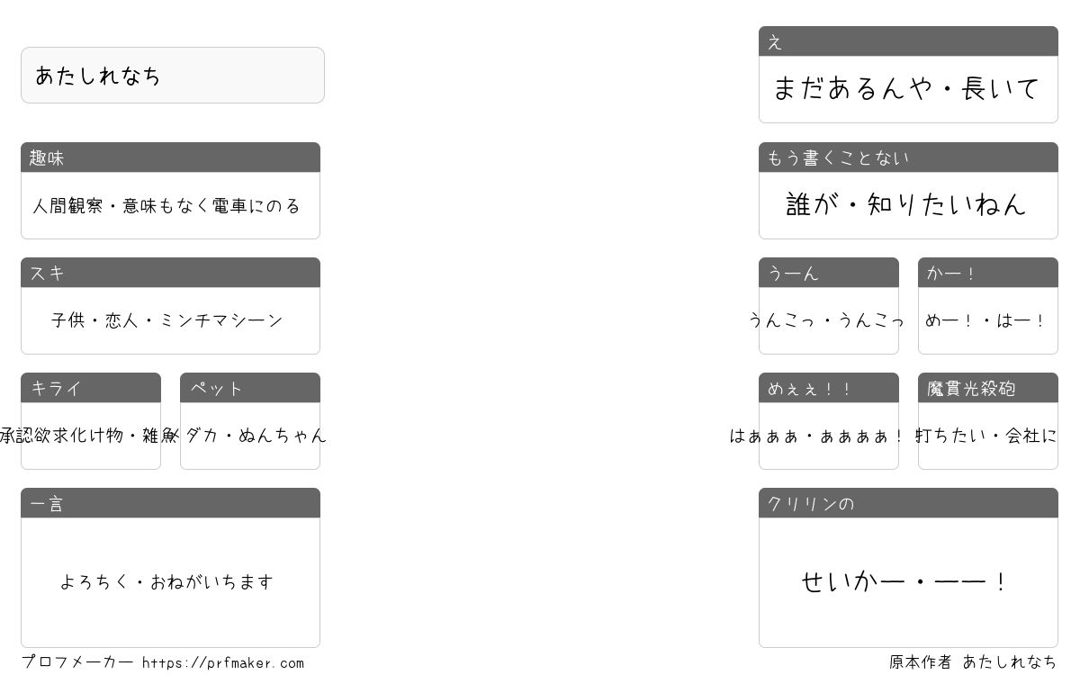
Task: Click the text 人間観察・意味もなく電車にのる
Action: point(166,206)
